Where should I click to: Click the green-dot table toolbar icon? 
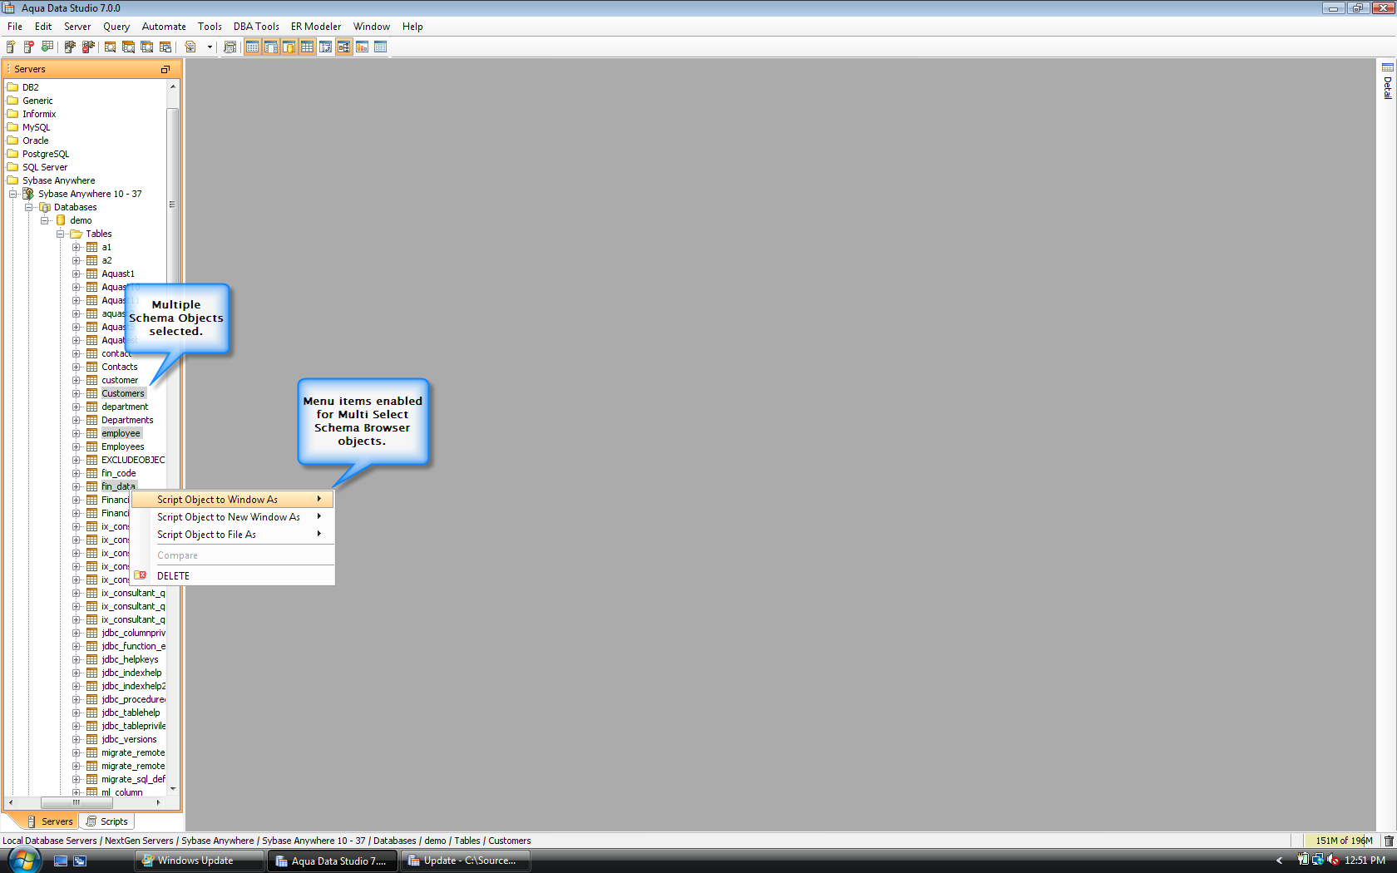point(47,47)
